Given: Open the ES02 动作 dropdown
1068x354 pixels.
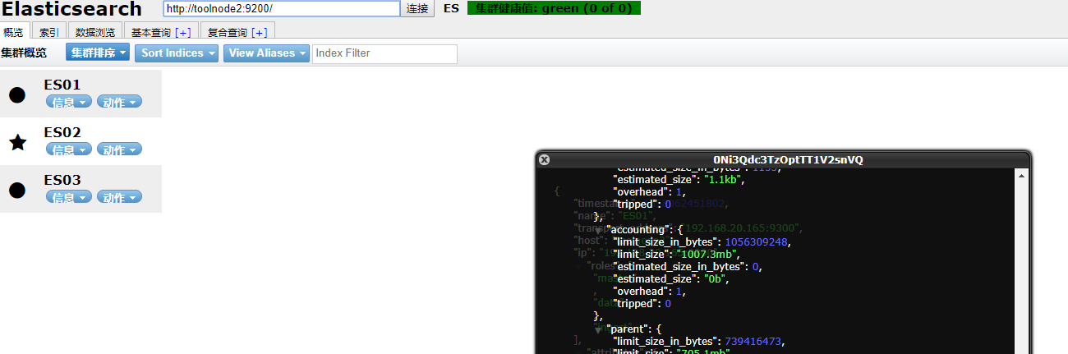Looking at the screenshot, I should 119,149.
